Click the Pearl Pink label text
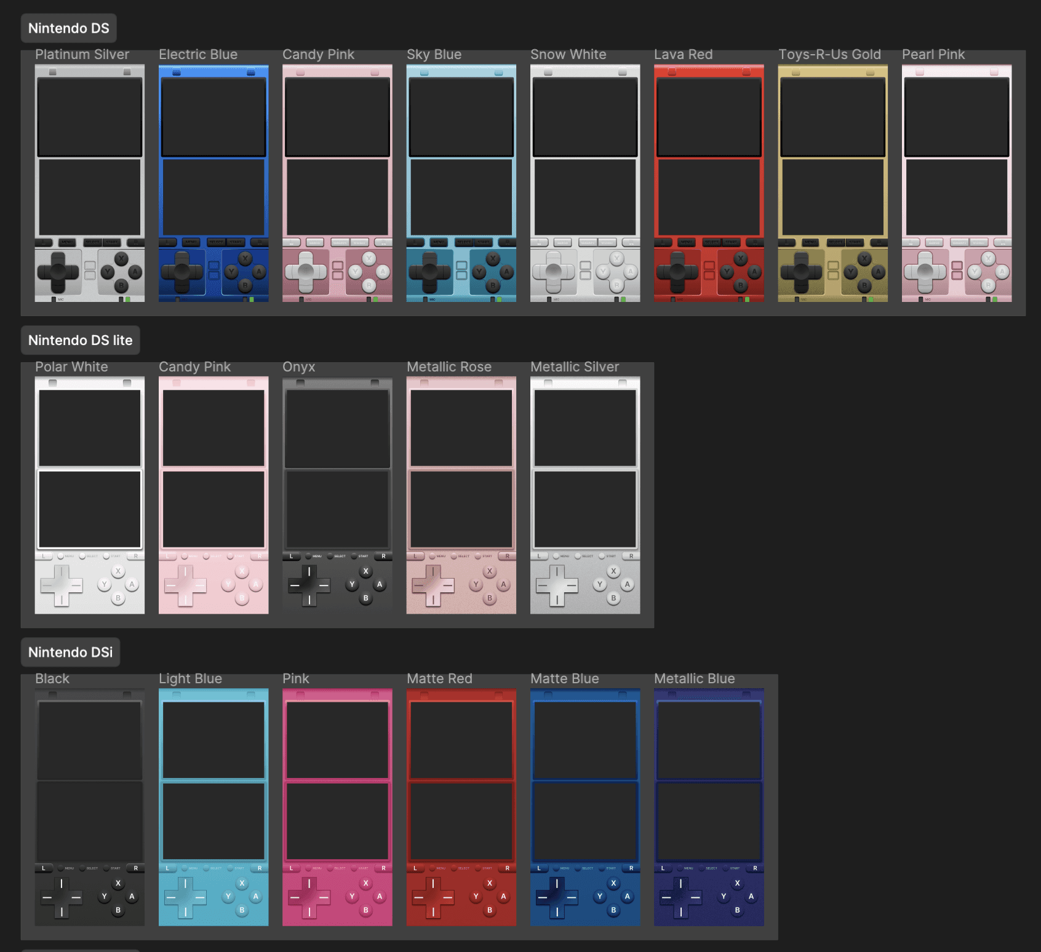The width and height of the screenshot is (1041, 952). tap(933, 54)
